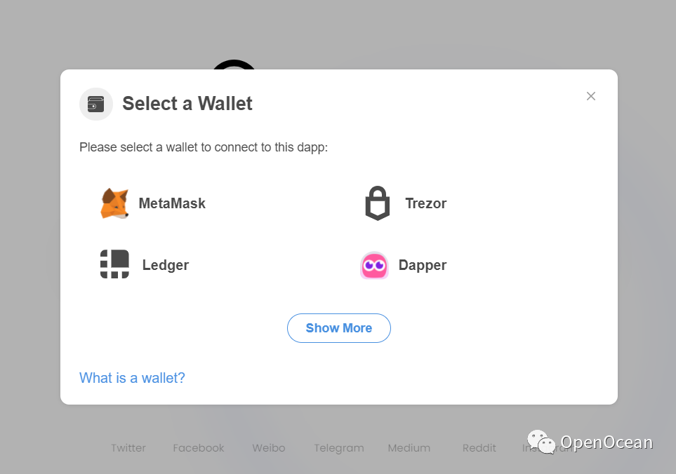Click the Reddit community link
Viewport: 676px width, 474px height.
point(479,447)
